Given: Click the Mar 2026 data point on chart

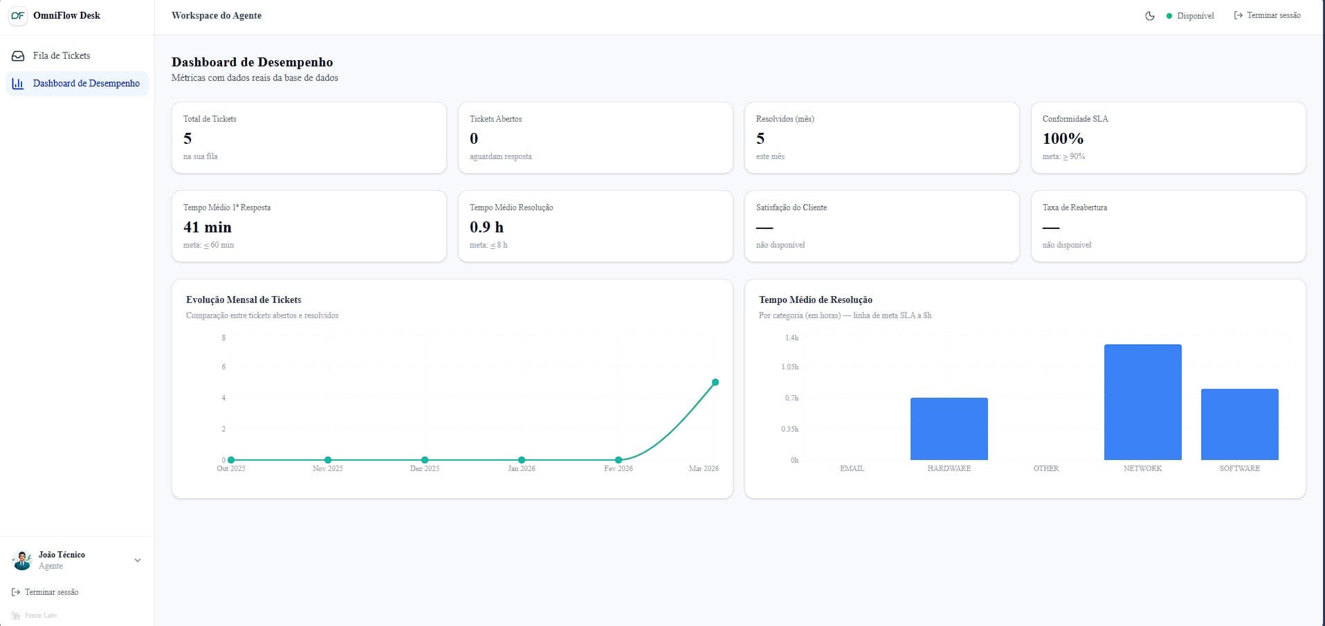Looking at the screenshot, I should [715, 383].
